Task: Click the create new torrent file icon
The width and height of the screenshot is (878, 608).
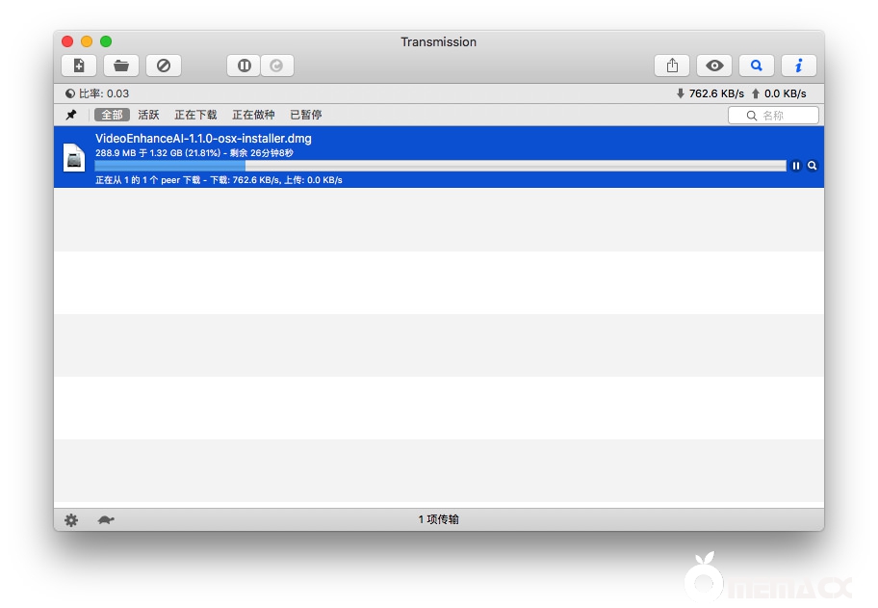Action: [79, 66]
